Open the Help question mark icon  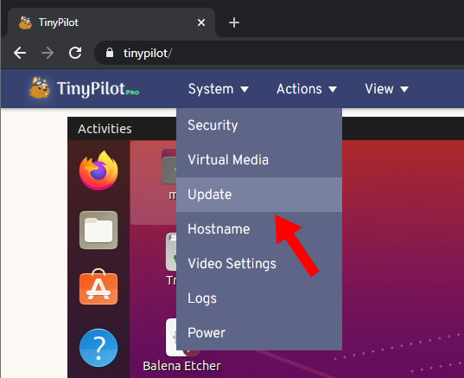click(x=99, y=348)
